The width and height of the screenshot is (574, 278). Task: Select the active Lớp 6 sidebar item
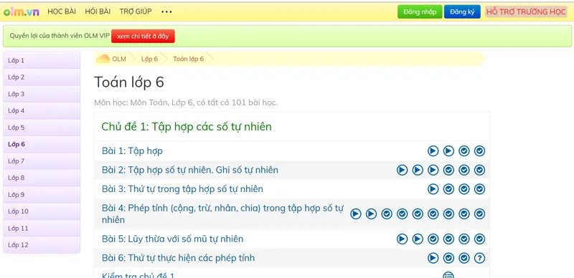click(x=42, y=145)
